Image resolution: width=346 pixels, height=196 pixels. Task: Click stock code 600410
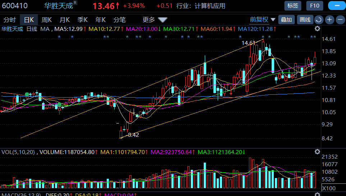point(15,6)
